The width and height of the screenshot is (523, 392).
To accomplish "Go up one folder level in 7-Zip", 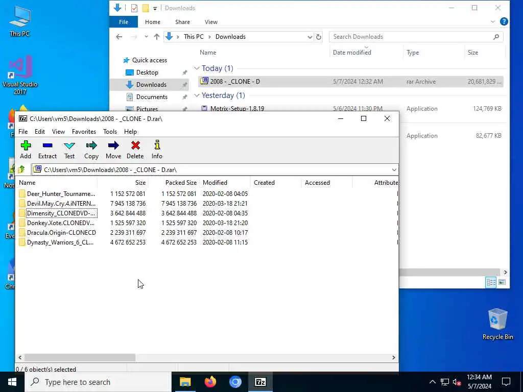I will [x=22, y=169].
